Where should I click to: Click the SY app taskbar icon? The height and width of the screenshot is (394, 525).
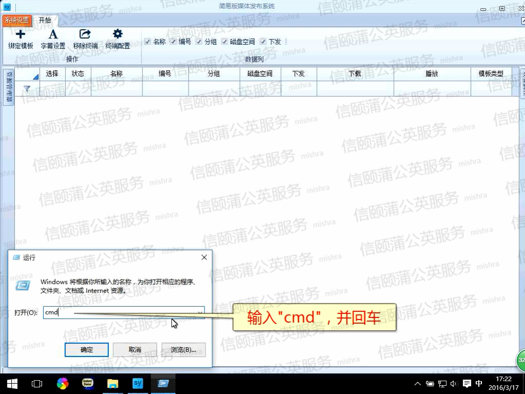pos(137,383)
